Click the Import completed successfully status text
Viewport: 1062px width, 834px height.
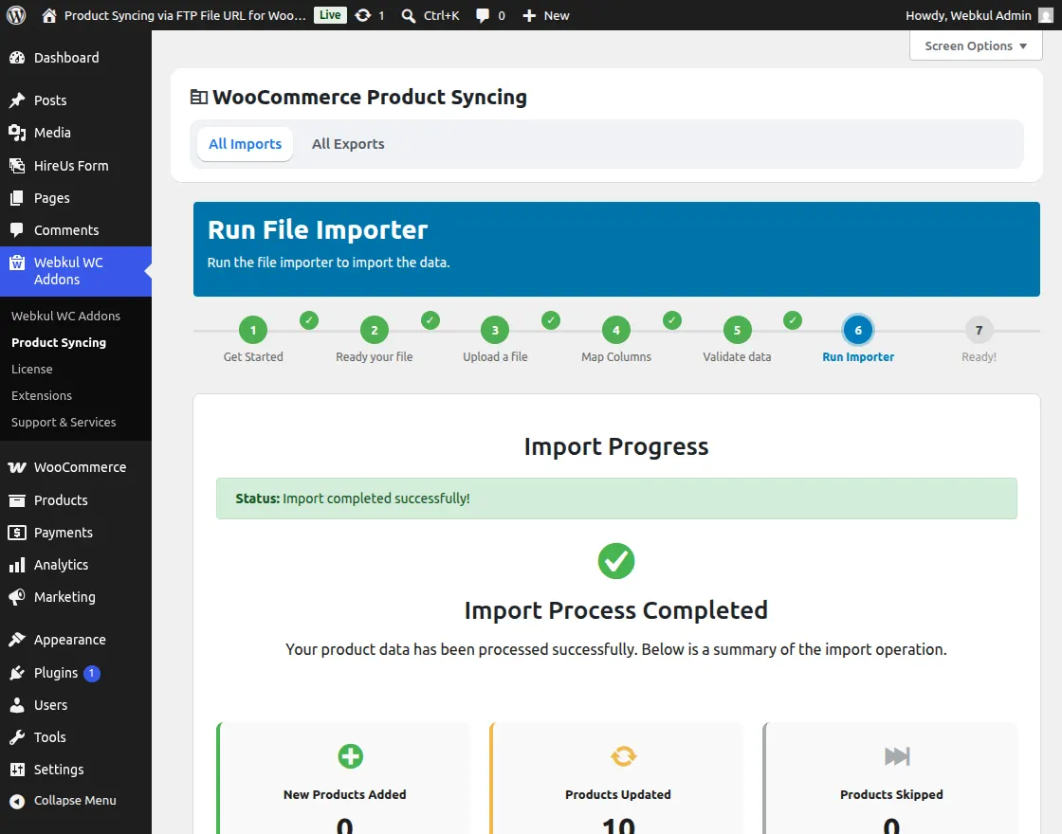click(375, 499)
